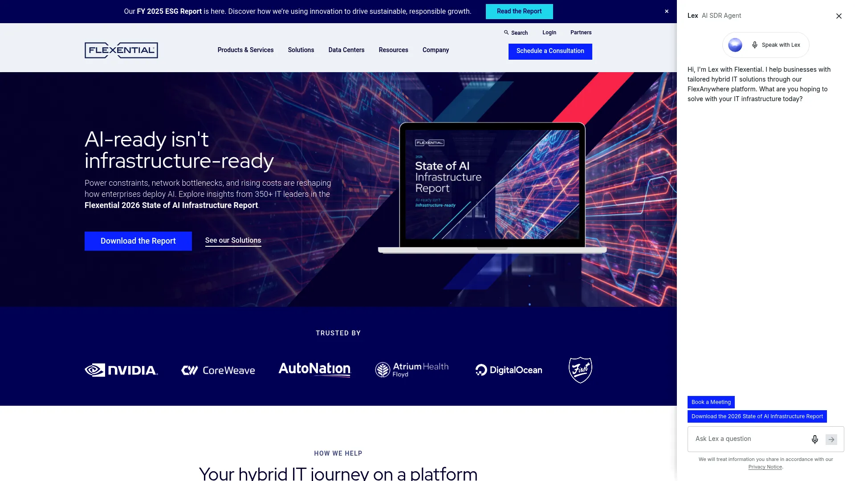Open the Privacy Notice link

[765, 467]
